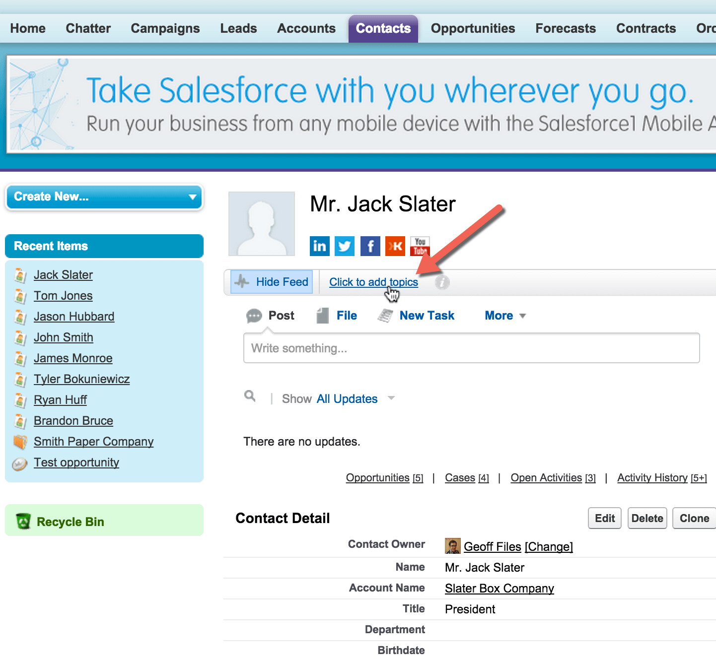Viewport: 716px width, 659px height.
Task: Select the Post speech bubble icon
Action: click(254, 316)
